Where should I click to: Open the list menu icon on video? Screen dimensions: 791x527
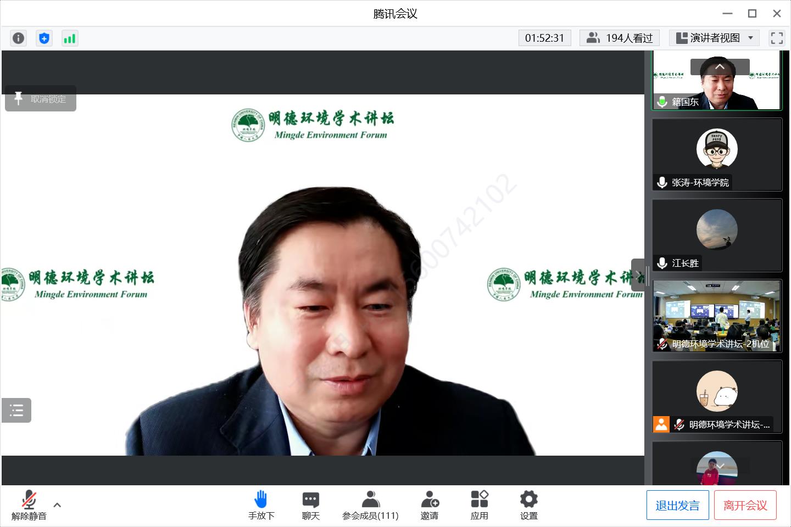click(16, 410)
